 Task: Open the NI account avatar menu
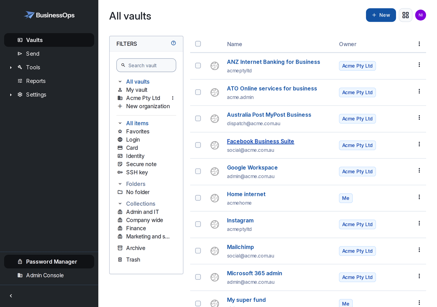[421, 15]
